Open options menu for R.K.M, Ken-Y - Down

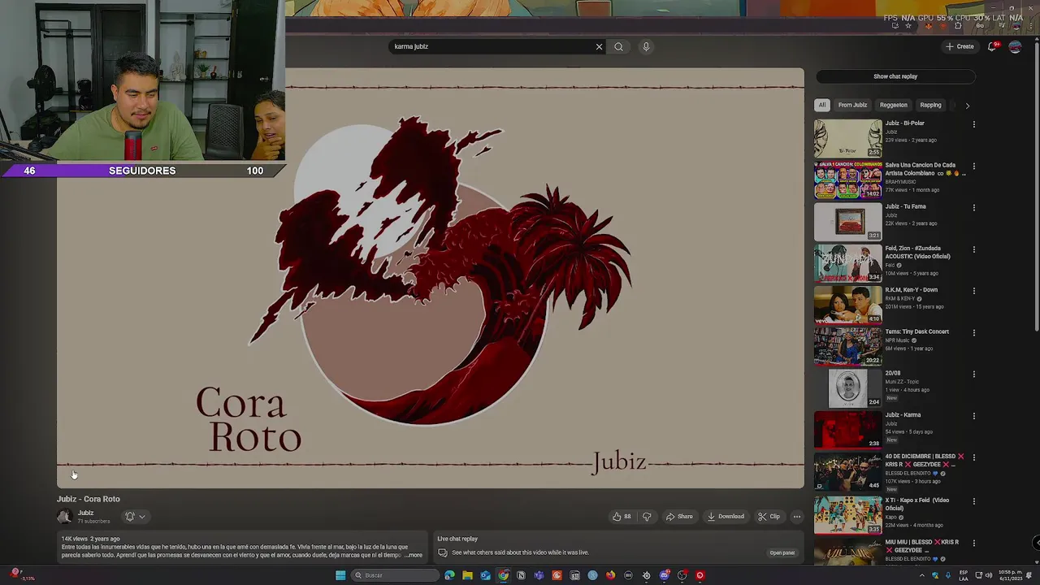pos(973,291)
